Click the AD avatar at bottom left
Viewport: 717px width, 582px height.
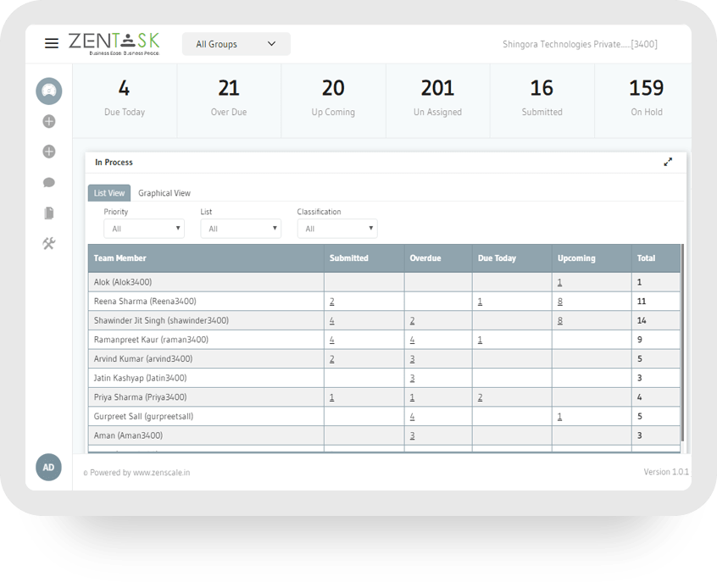[48, 467]
